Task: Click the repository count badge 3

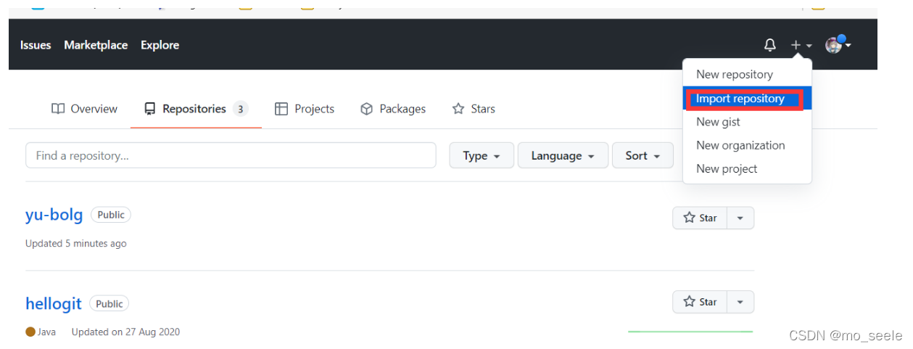Action: coord(240,109)
